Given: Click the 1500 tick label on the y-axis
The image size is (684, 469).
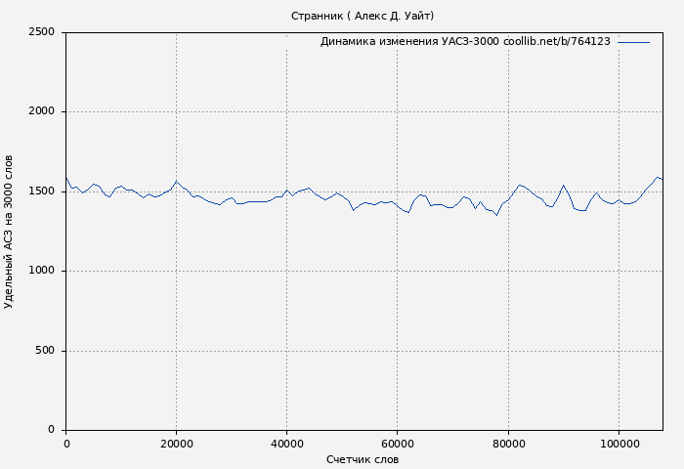Looking at the screenshot, I should (x=40, y=192).
